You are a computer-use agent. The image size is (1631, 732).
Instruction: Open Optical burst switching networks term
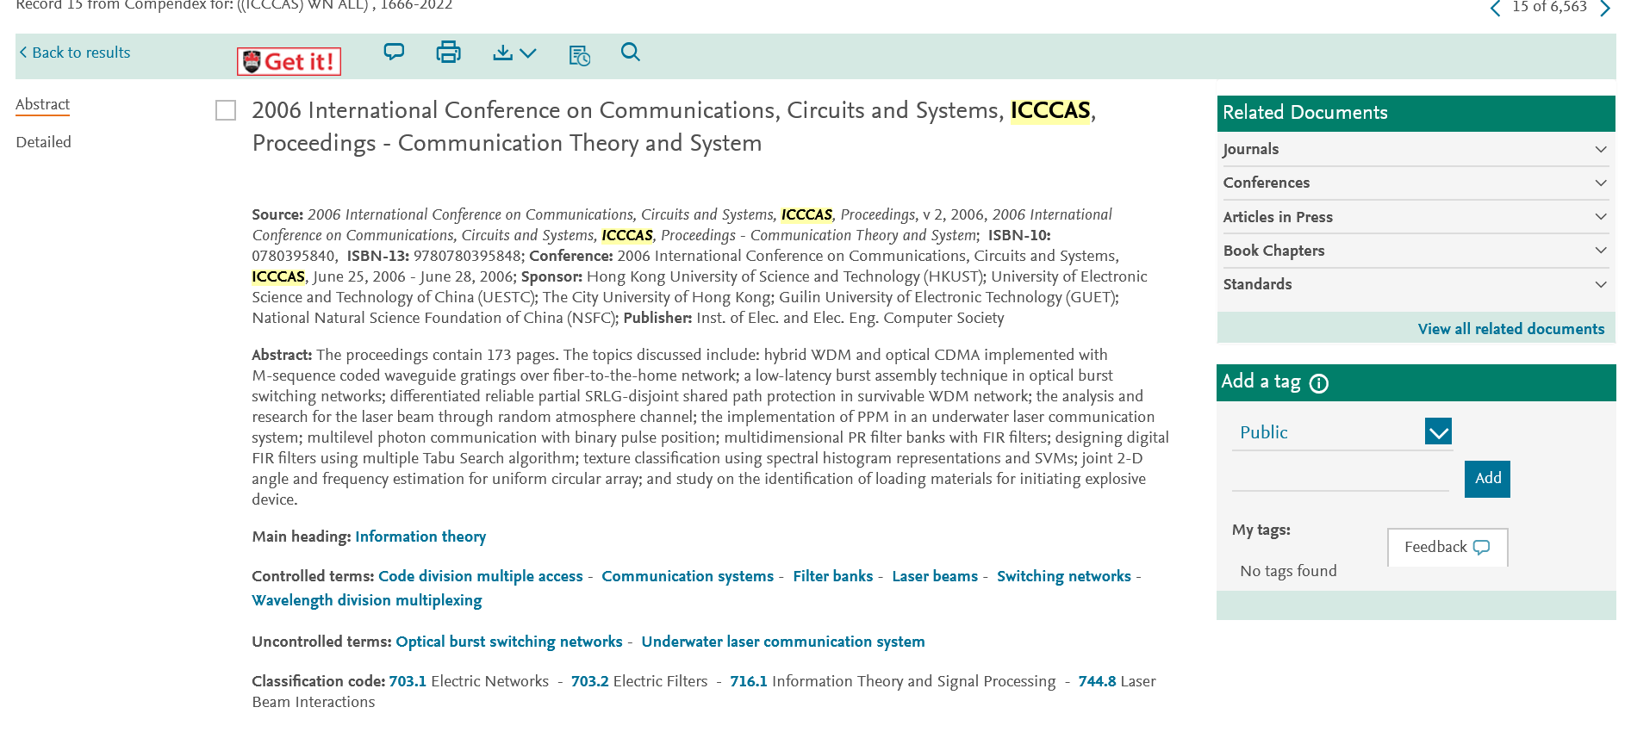point(509,642)
